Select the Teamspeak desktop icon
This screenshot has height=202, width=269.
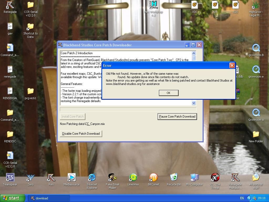(10, 178)
